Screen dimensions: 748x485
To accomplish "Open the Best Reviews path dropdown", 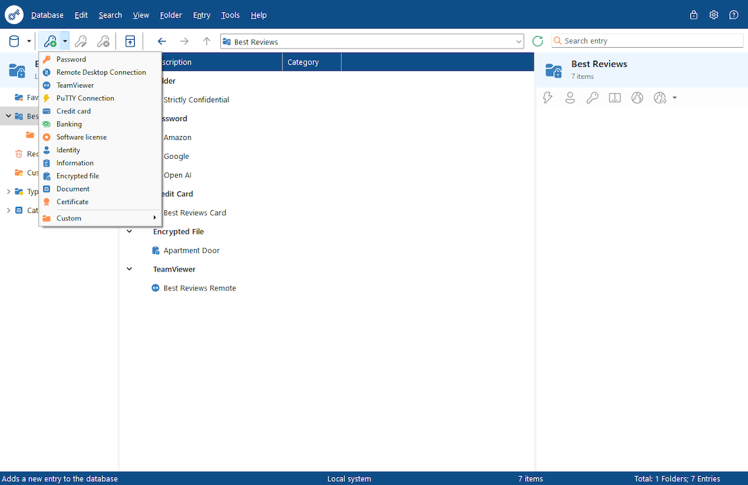I will point(518,42).
